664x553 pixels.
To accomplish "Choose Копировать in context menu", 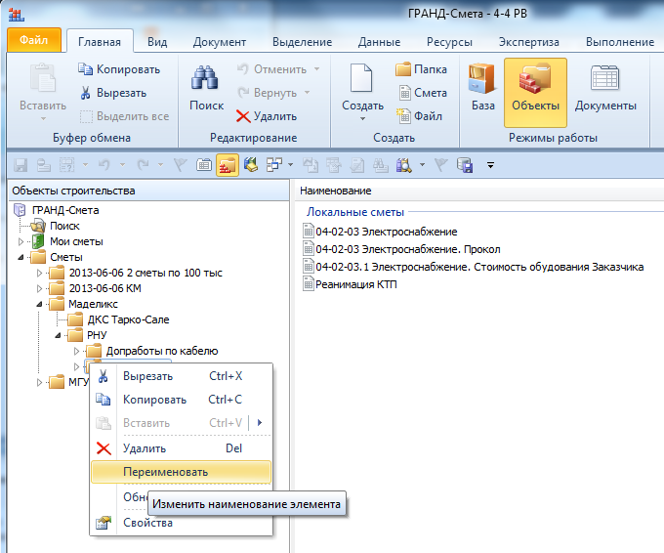I will coord(182,400).
